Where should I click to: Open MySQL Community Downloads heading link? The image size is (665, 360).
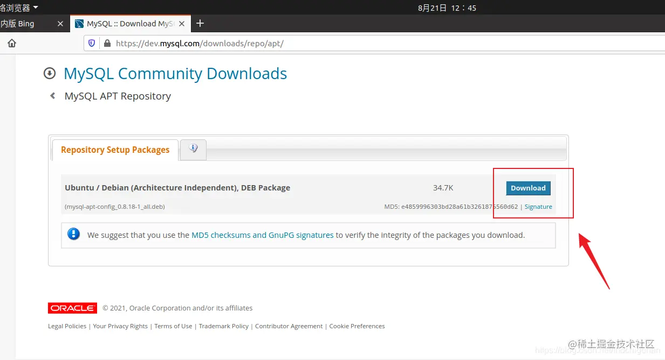pyautogui.click(x=175, y=73)
